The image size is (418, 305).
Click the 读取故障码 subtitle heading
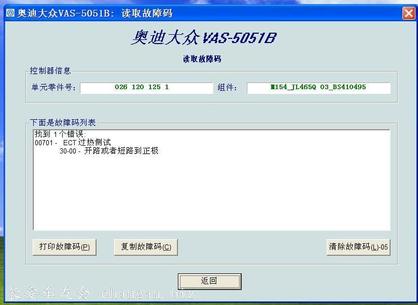202,59
